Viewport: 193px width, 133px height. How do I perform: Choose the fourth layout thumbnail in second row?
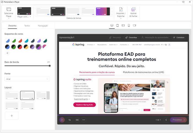12,106
